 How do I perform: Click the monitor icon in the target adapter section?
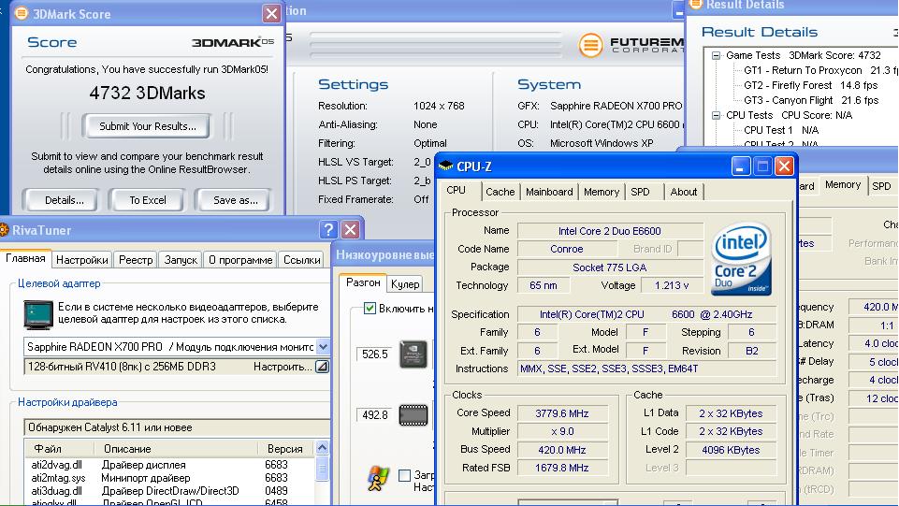38,314
